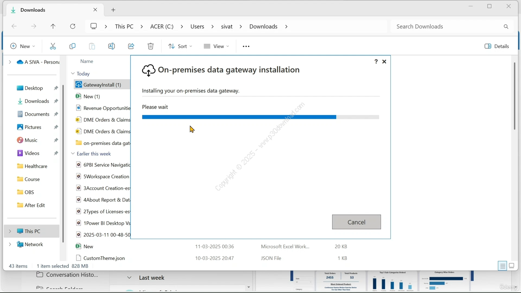
Task: Open the See more ellipsis menu
Action: [x=246, y=46]
